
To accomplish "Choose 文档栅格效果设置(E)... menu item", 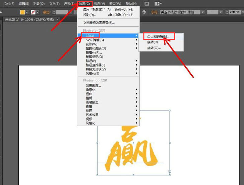I will (108, 23).
